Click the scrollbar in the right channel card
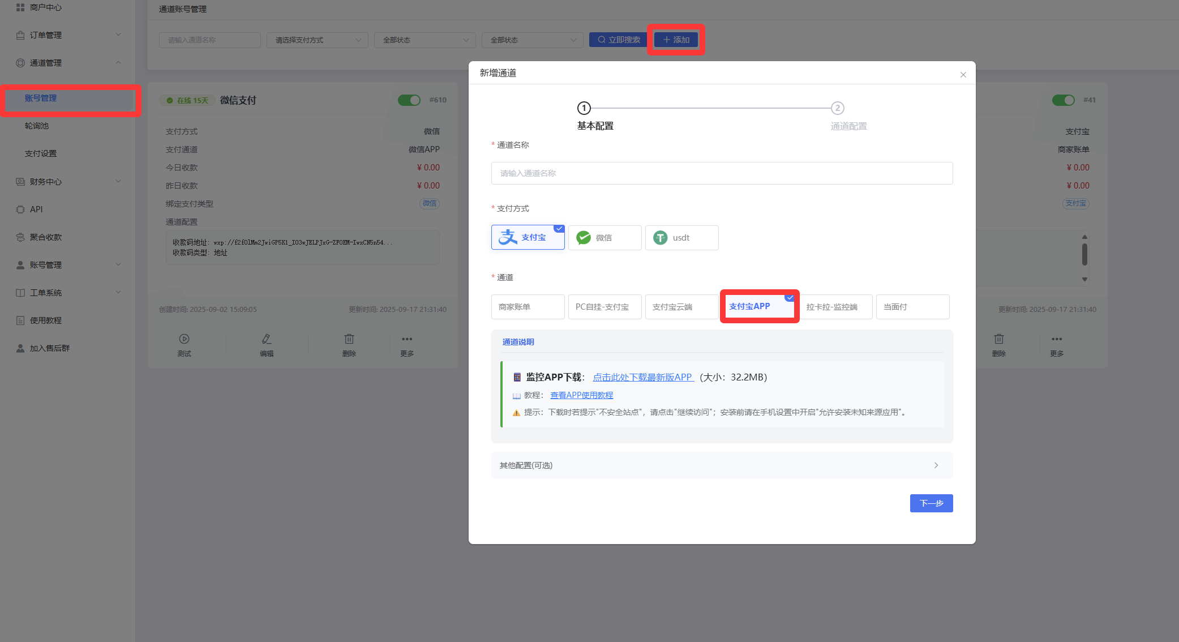 click(x=1084, y=255)
